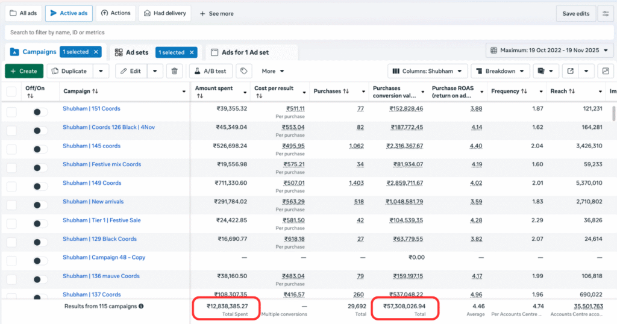Open the Breakdown dropdown
The height and width of the screenshot is (324, 617).
[500, 71]
